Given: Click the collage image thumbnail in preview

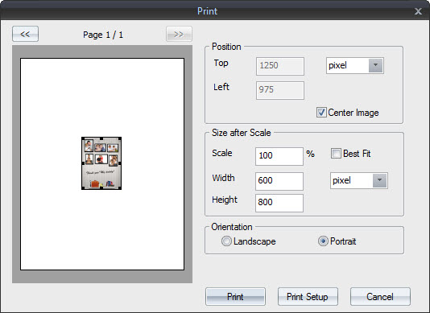Looking at the screenshot, I should pyautogui.click(x=101, y=163).
